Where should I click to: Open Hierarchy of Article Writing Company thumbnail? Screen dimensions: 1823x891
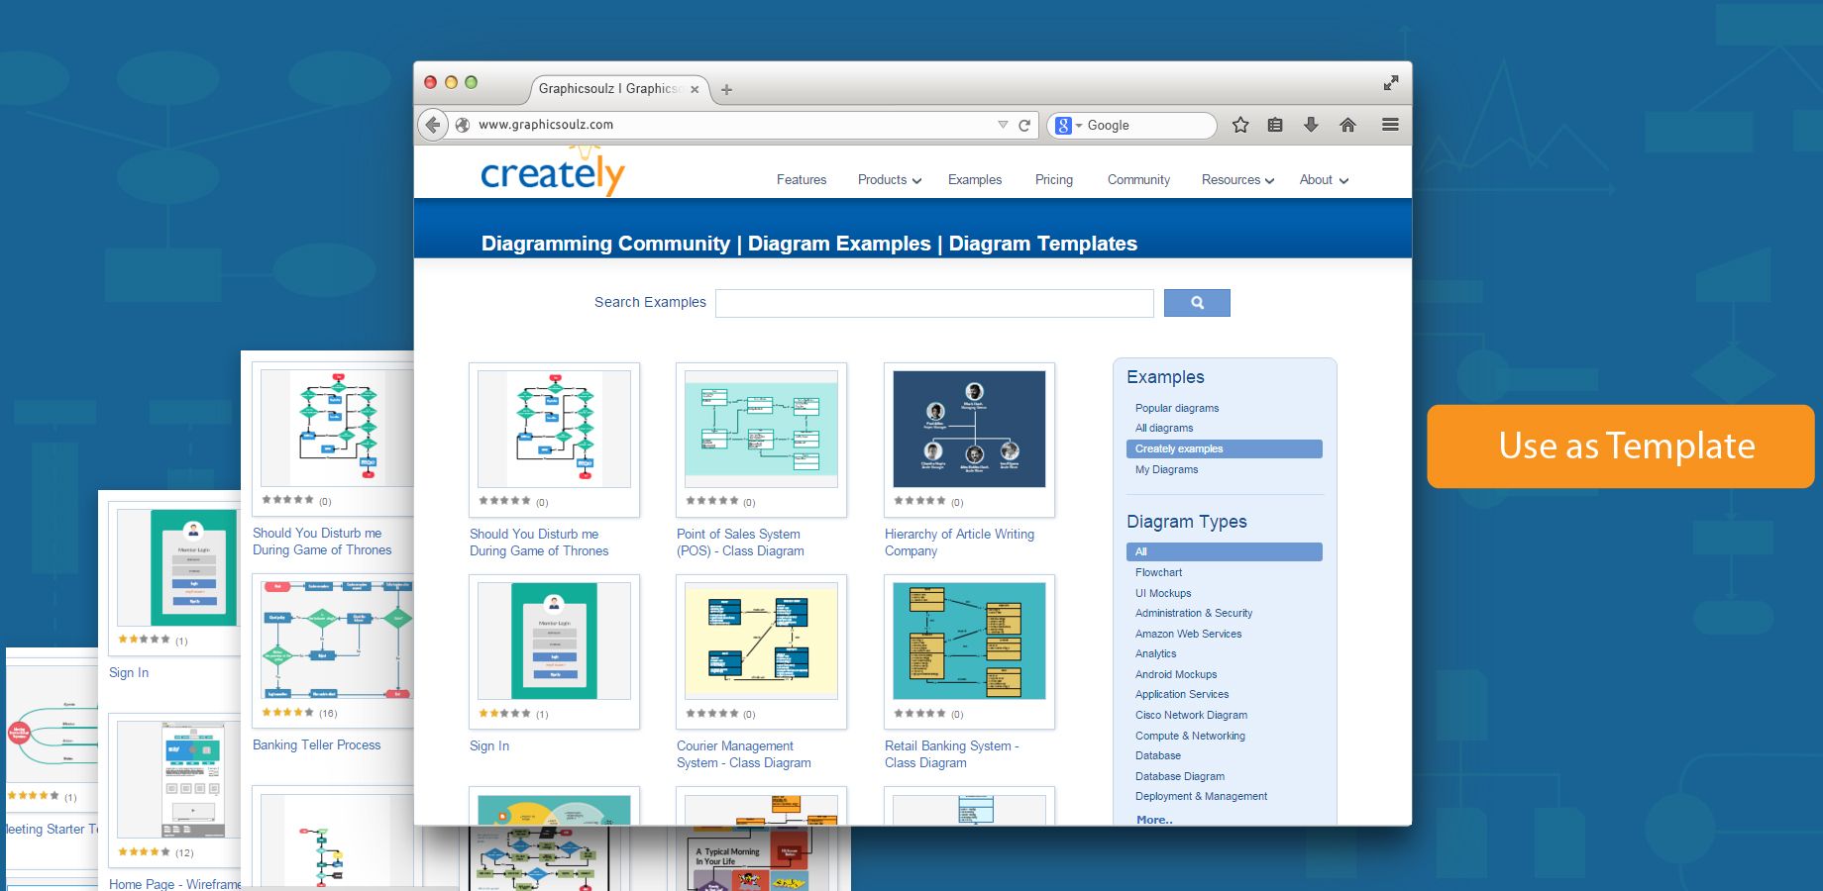(x=969, y=429)
